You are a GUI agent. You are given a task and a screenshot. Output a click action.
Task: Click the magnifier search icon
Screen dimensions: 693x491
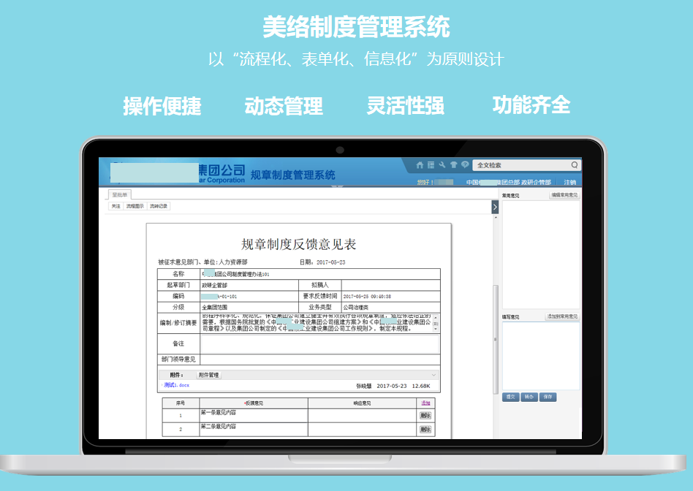pyautogui.click(x=575, y=165)
